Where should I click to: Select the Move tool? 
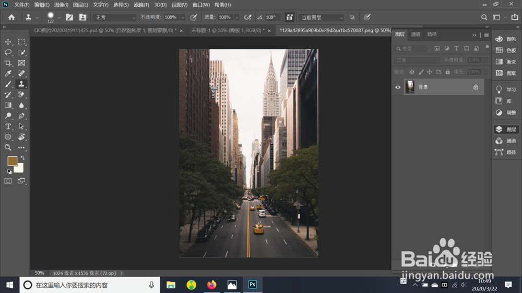8,42
